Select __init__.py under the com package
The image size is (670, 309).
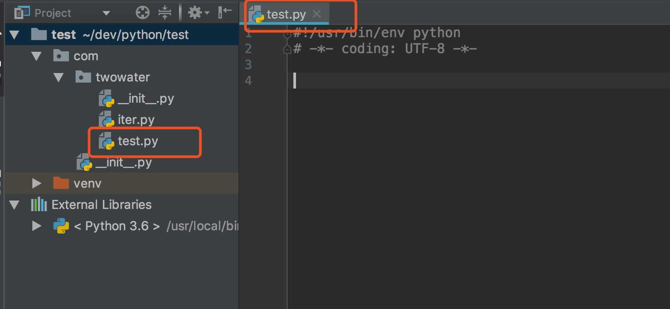123,162
